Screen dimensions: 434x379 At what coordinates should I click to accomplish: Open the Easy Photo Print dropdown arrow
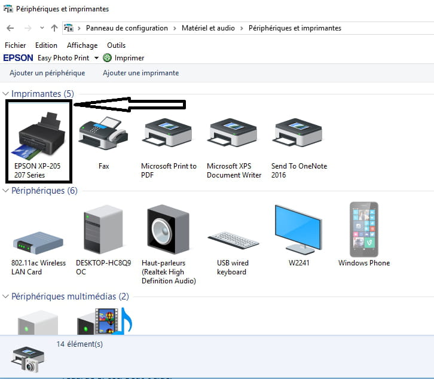point(96,58)
